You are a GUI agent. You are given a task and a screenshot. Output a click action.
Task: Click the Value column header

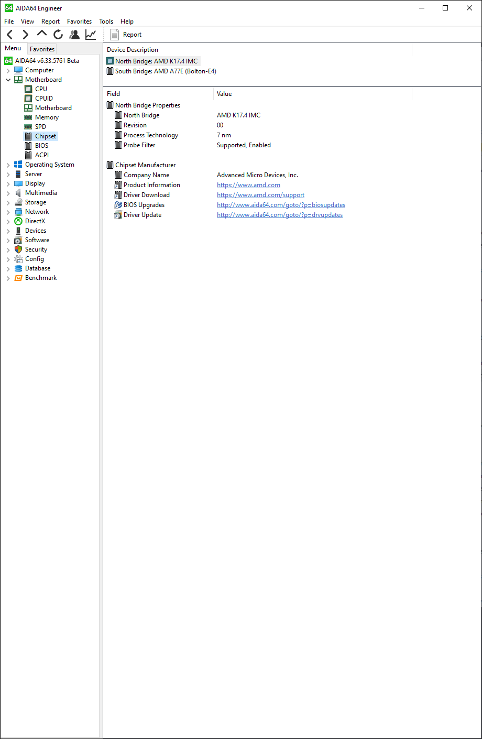click(x=313, y=94)
